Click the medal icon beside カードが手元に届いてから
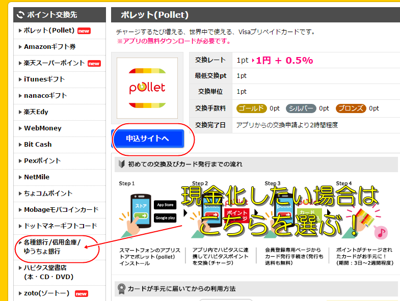This screenshot has width=400, height=301. tap(121, 289)
